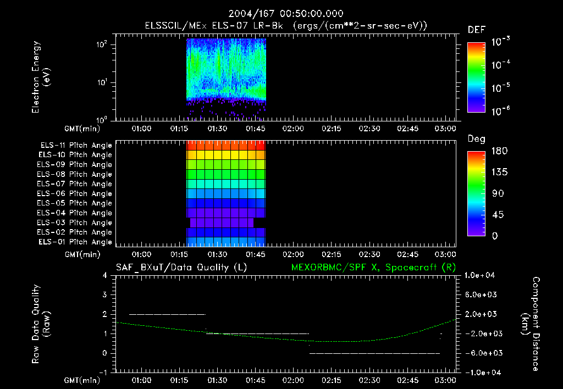Click the 90 degree scale value

pyautogui.click(x=498, y=193)
